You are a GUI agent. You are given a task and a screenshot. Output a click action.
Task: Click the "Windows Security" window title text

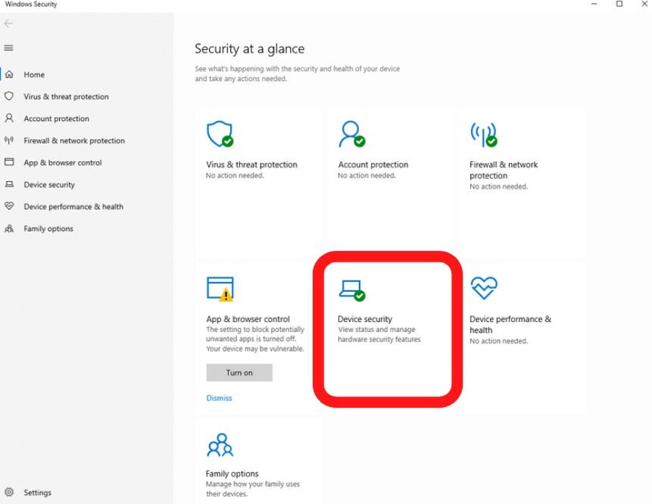pyautogui.click(x=31, y=4)
